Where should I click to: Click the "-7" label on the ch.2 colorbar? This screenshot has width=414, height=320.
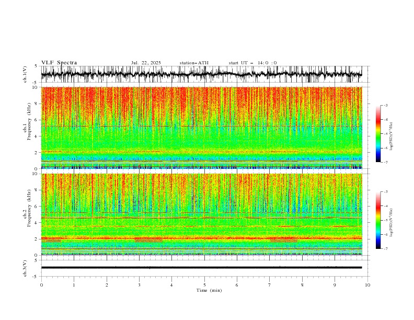click(x=385, y=248)
